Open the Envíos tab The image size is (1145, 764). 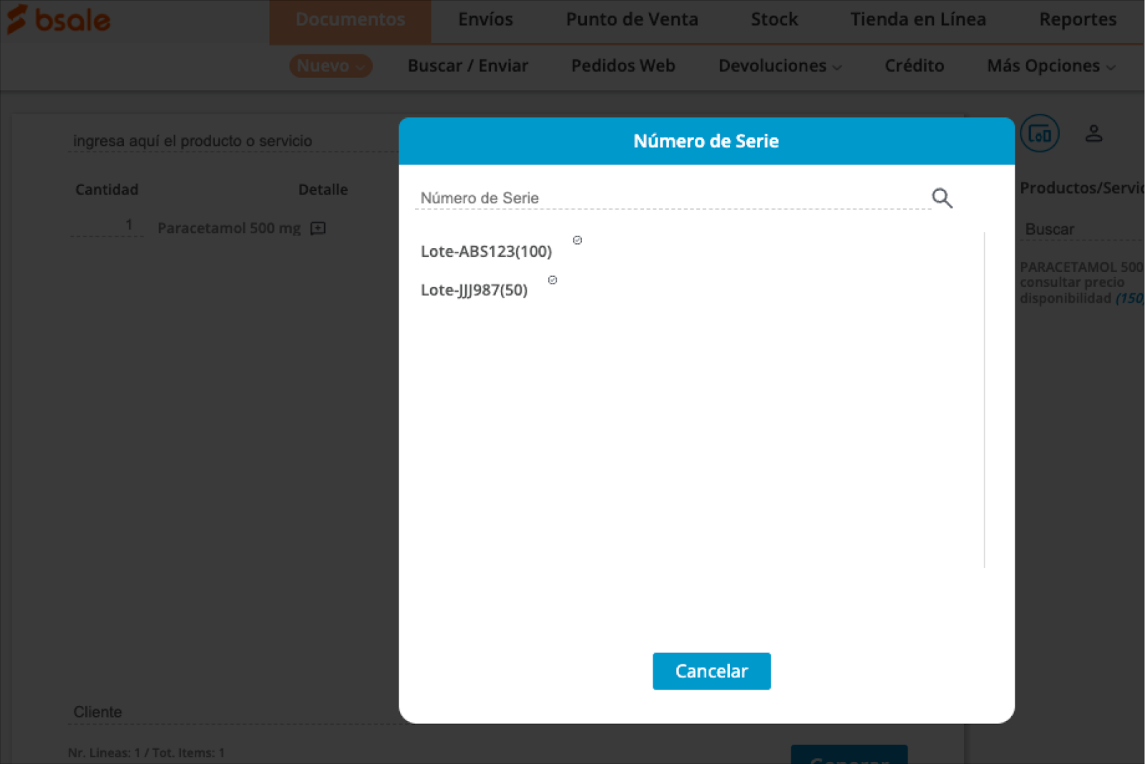pyautogui.click(x=485, y=20)
